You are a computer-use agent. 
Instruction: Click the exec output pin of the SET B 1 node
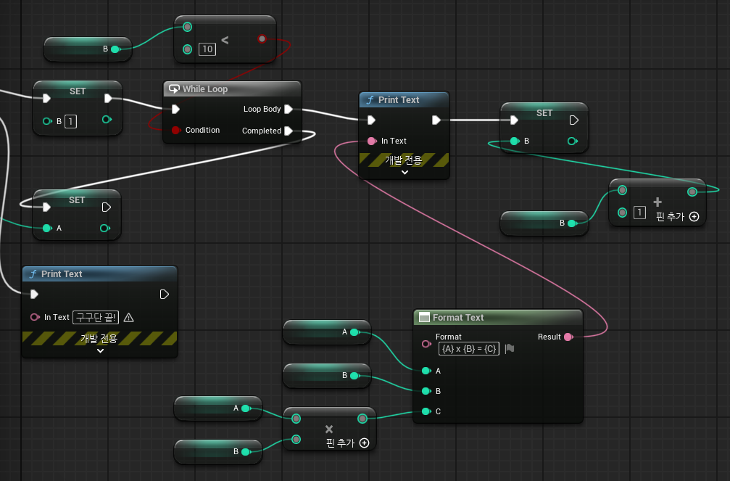point(108,99)
